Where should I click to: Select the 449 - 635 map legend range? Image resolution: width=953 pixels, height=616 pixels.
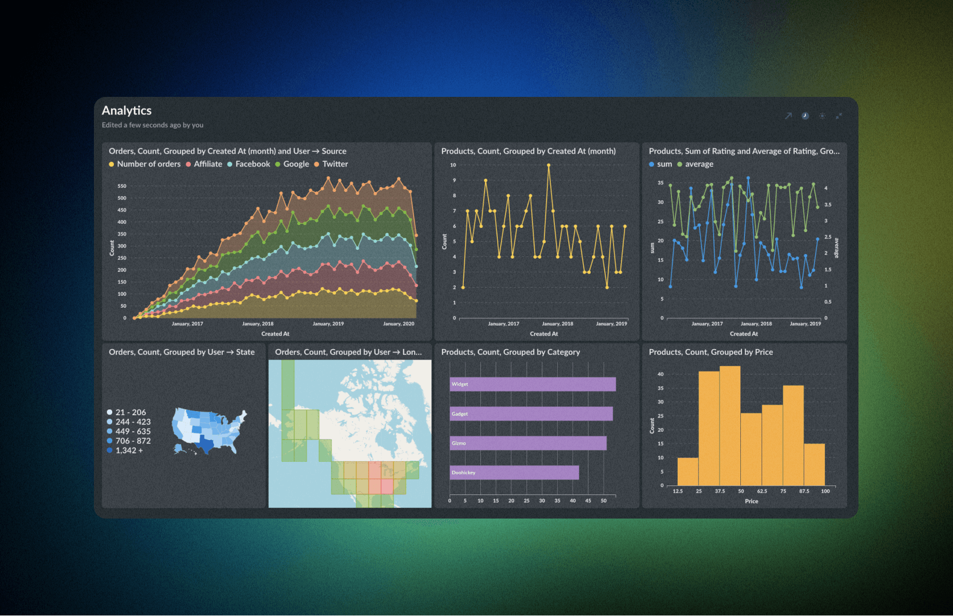click(129, 431)
